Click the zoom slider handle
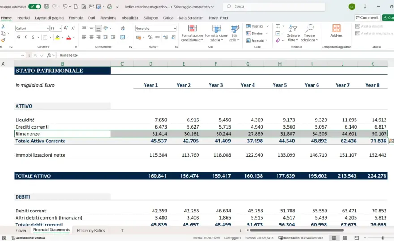 [x=382, y=238]
